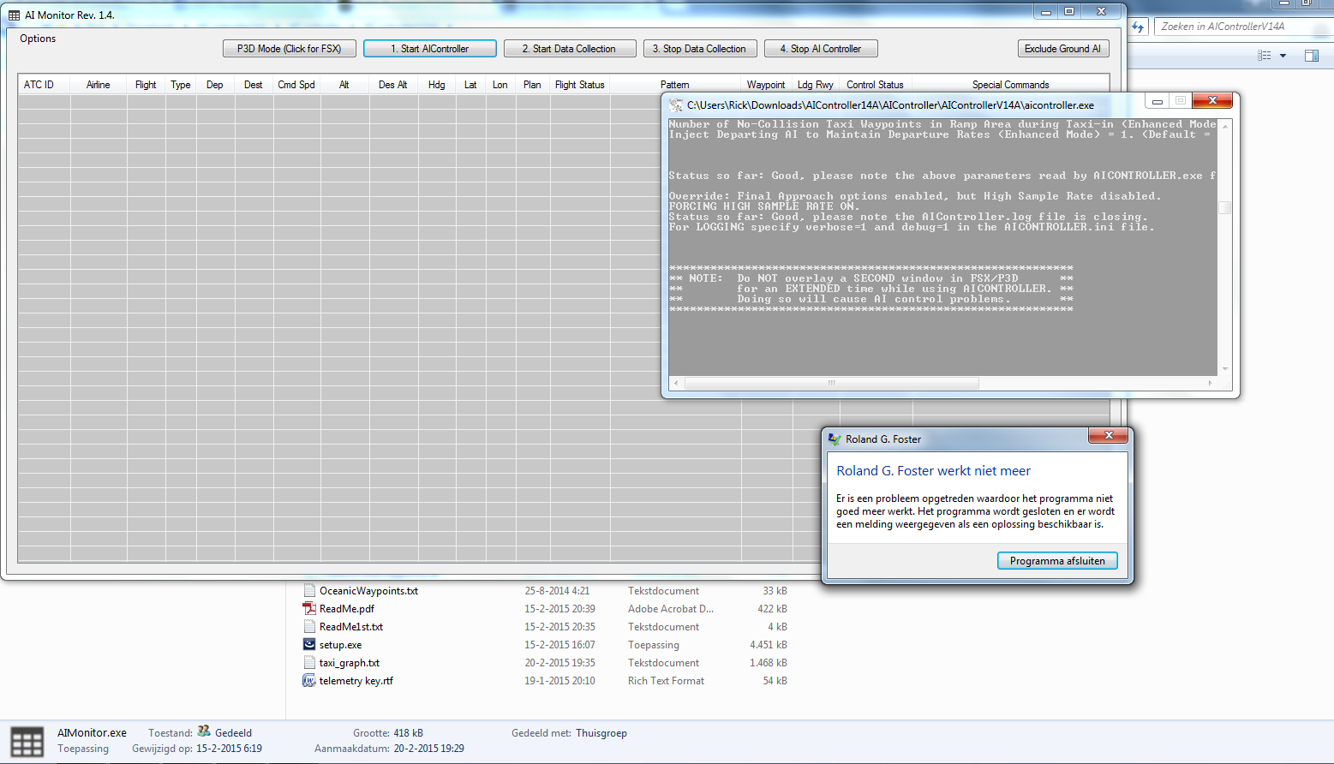Click the Hdg column header
Image resolution: width=1334 pixels, height=764 pixels.
click(x=437, y=85)
